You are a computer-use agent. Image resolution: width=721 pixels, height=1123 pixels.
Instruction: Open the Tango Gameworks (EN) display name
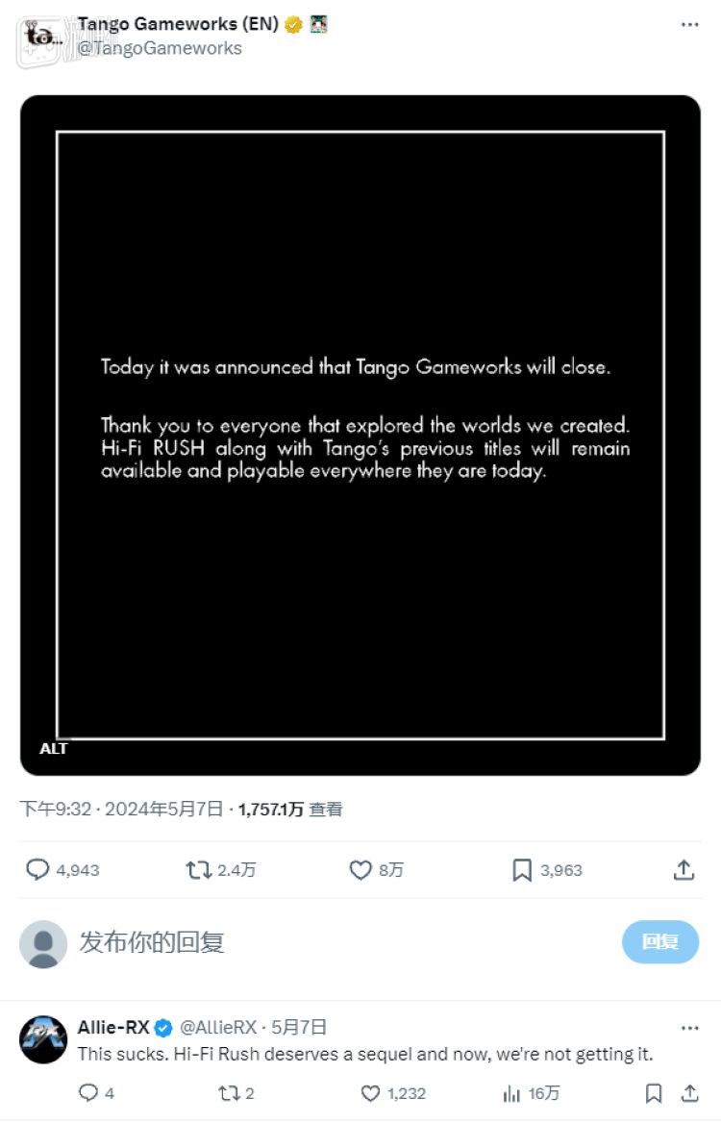(178, 24)
